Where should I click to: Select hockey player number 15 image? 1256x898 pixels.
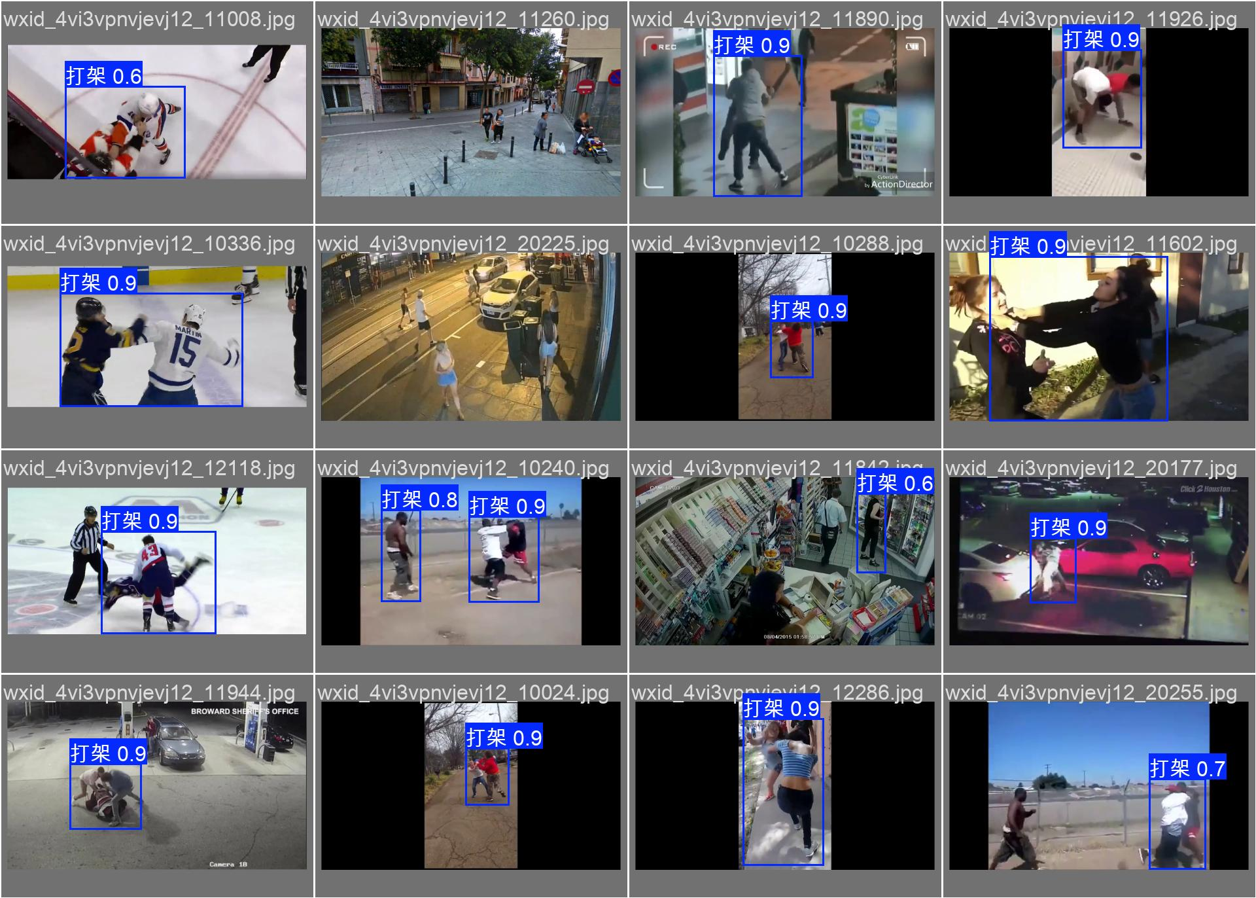pos(156,336)
